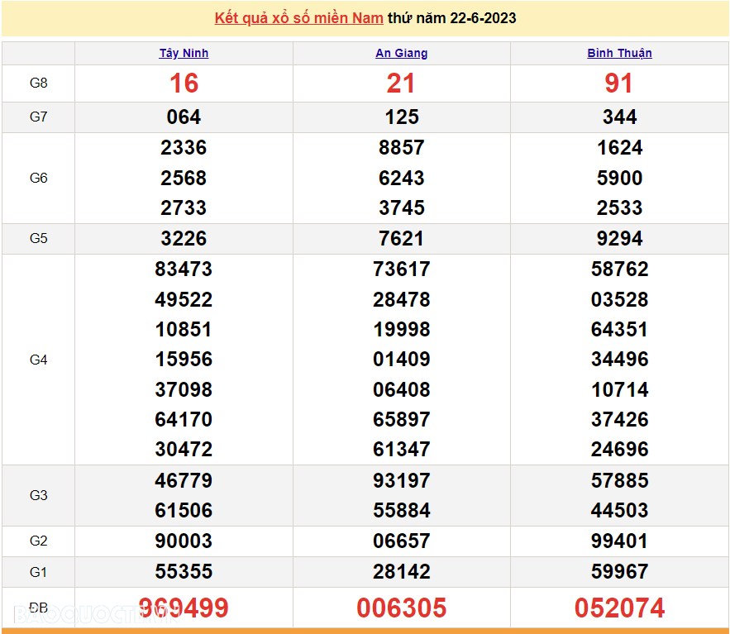Open the Kết quả xổ số miền Nam link
730x634 pixels.
[298, 18]
